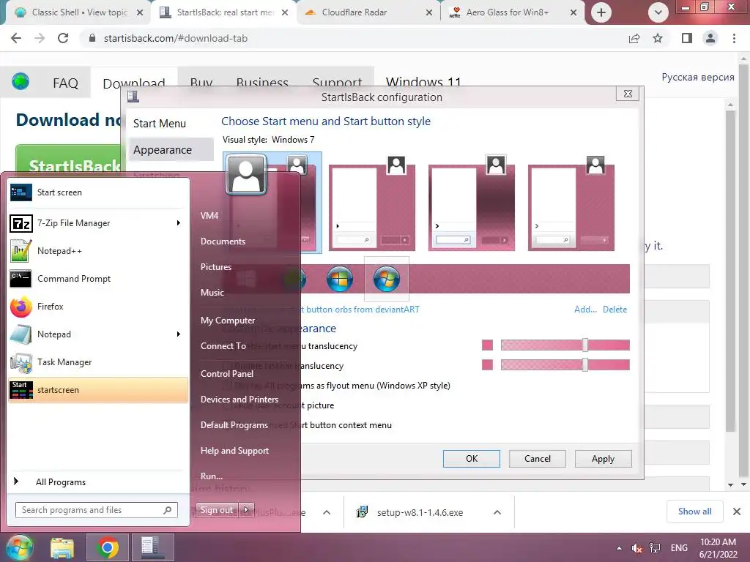Select second start menu style thumbnail
The height and width of the screenshot is (562, 750).
coord(372,203)
